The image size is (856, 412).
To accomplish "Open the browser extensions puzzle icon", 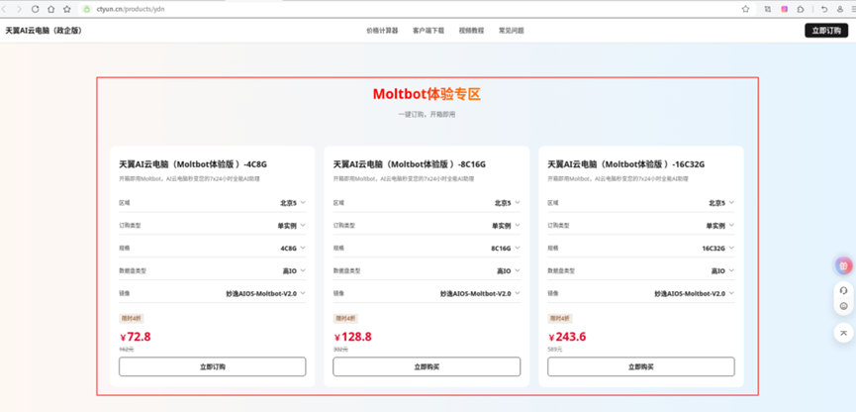I will tap(801, 9).
